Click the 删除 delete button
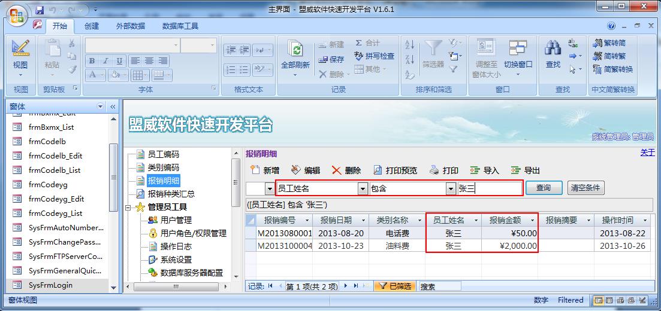 [x=346, y=170]
